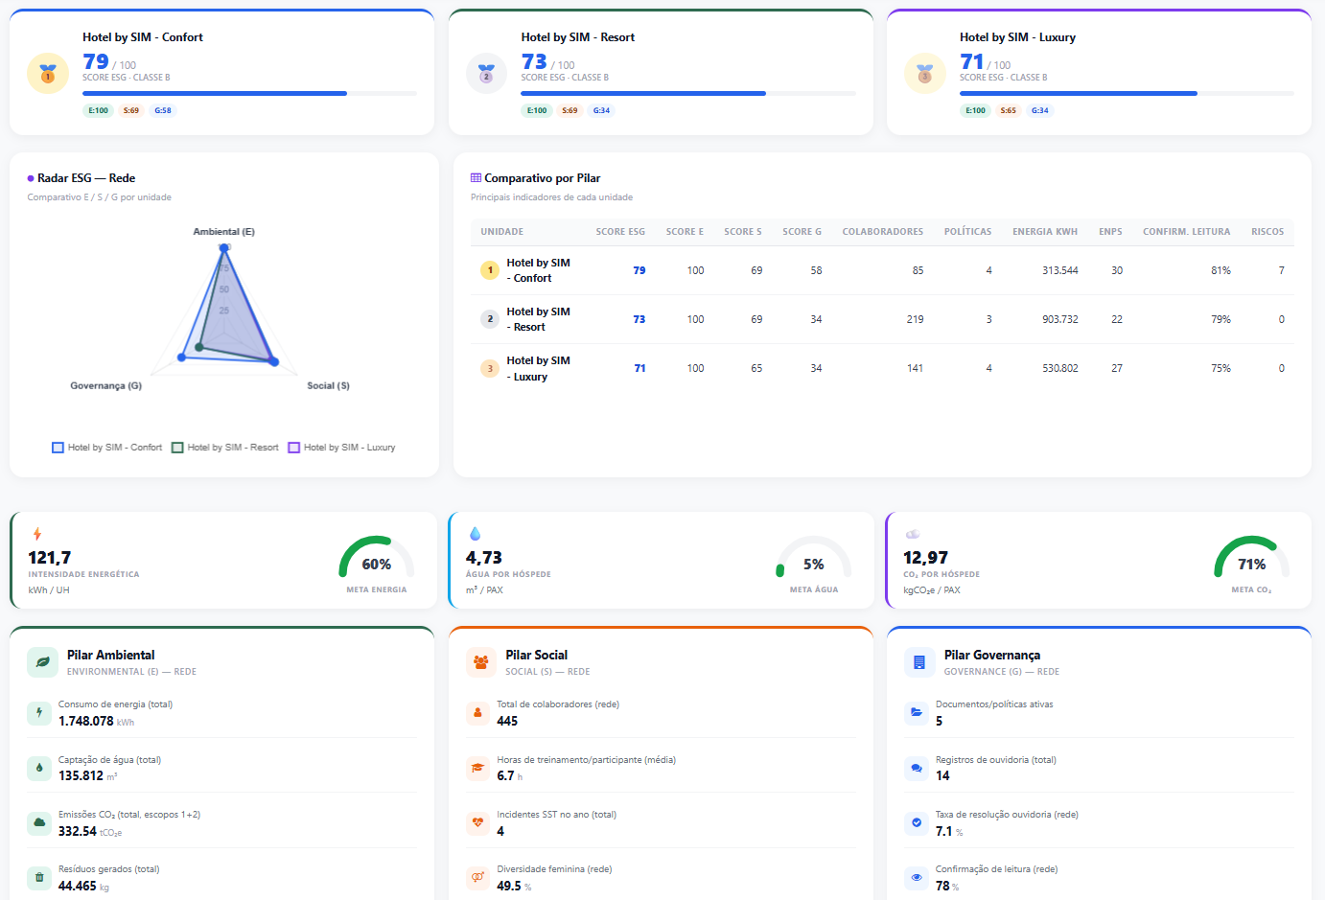
Task: Click the Captação de água drop icon
Action: 39,768
